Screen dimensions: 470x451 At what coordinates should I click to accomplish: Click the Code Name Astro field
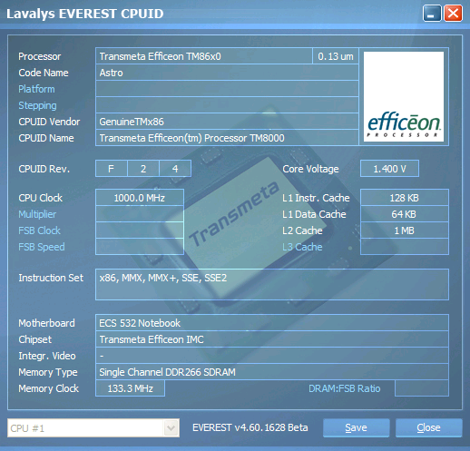point(227,73)
